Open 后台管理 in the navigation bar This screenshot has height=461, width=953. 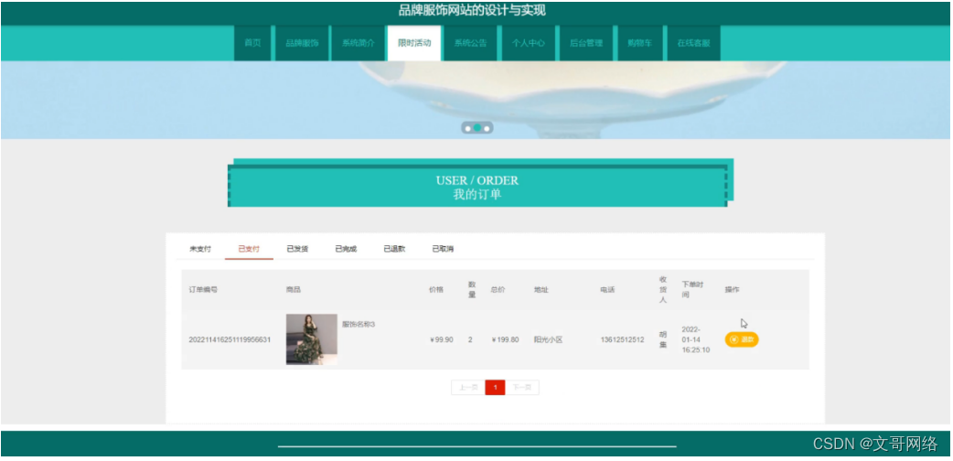pyautogui.click(x=586, y=43)
